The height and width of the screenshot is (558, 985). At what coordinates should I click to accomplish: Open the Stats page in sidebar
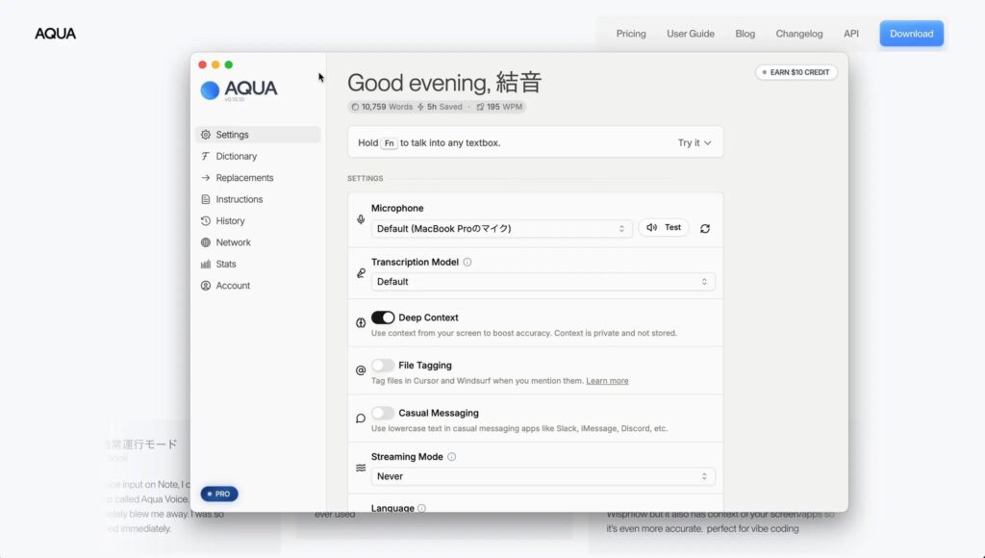(x=225, y=264)
